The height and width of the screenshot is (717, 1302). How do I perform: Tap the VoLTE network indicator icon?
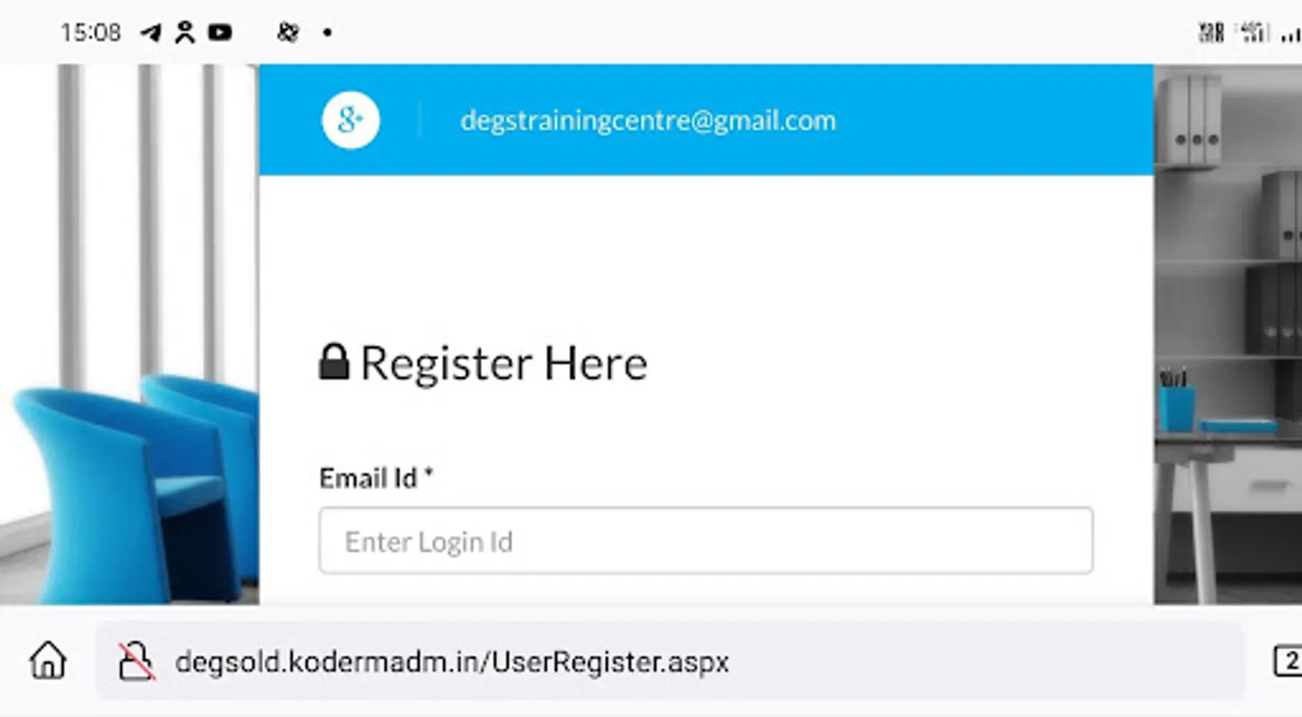click(x=1210, y=33)
